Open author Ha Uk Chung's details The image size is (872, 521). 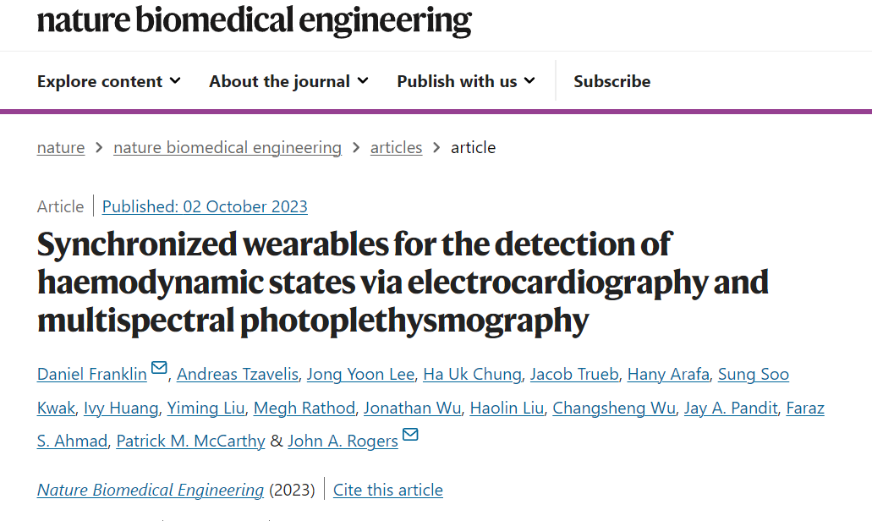pyautogui.click(x=472, y=374)
